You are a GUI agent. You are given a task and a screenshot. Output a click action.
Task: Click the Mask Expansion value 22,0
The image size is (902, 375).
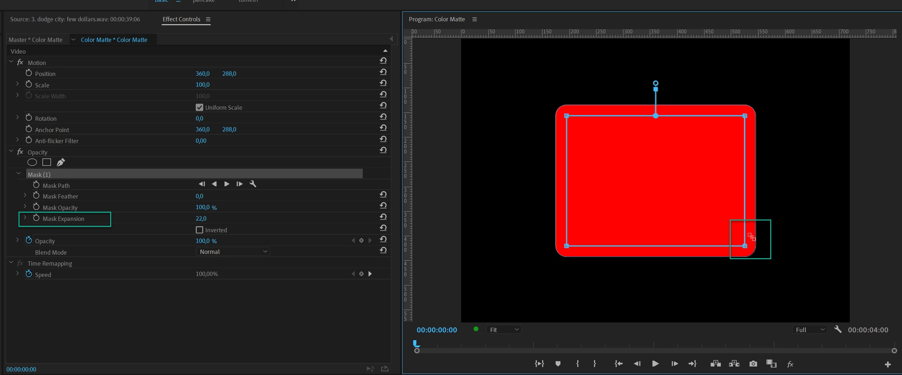pyautogui.click(x=201, y=218)
